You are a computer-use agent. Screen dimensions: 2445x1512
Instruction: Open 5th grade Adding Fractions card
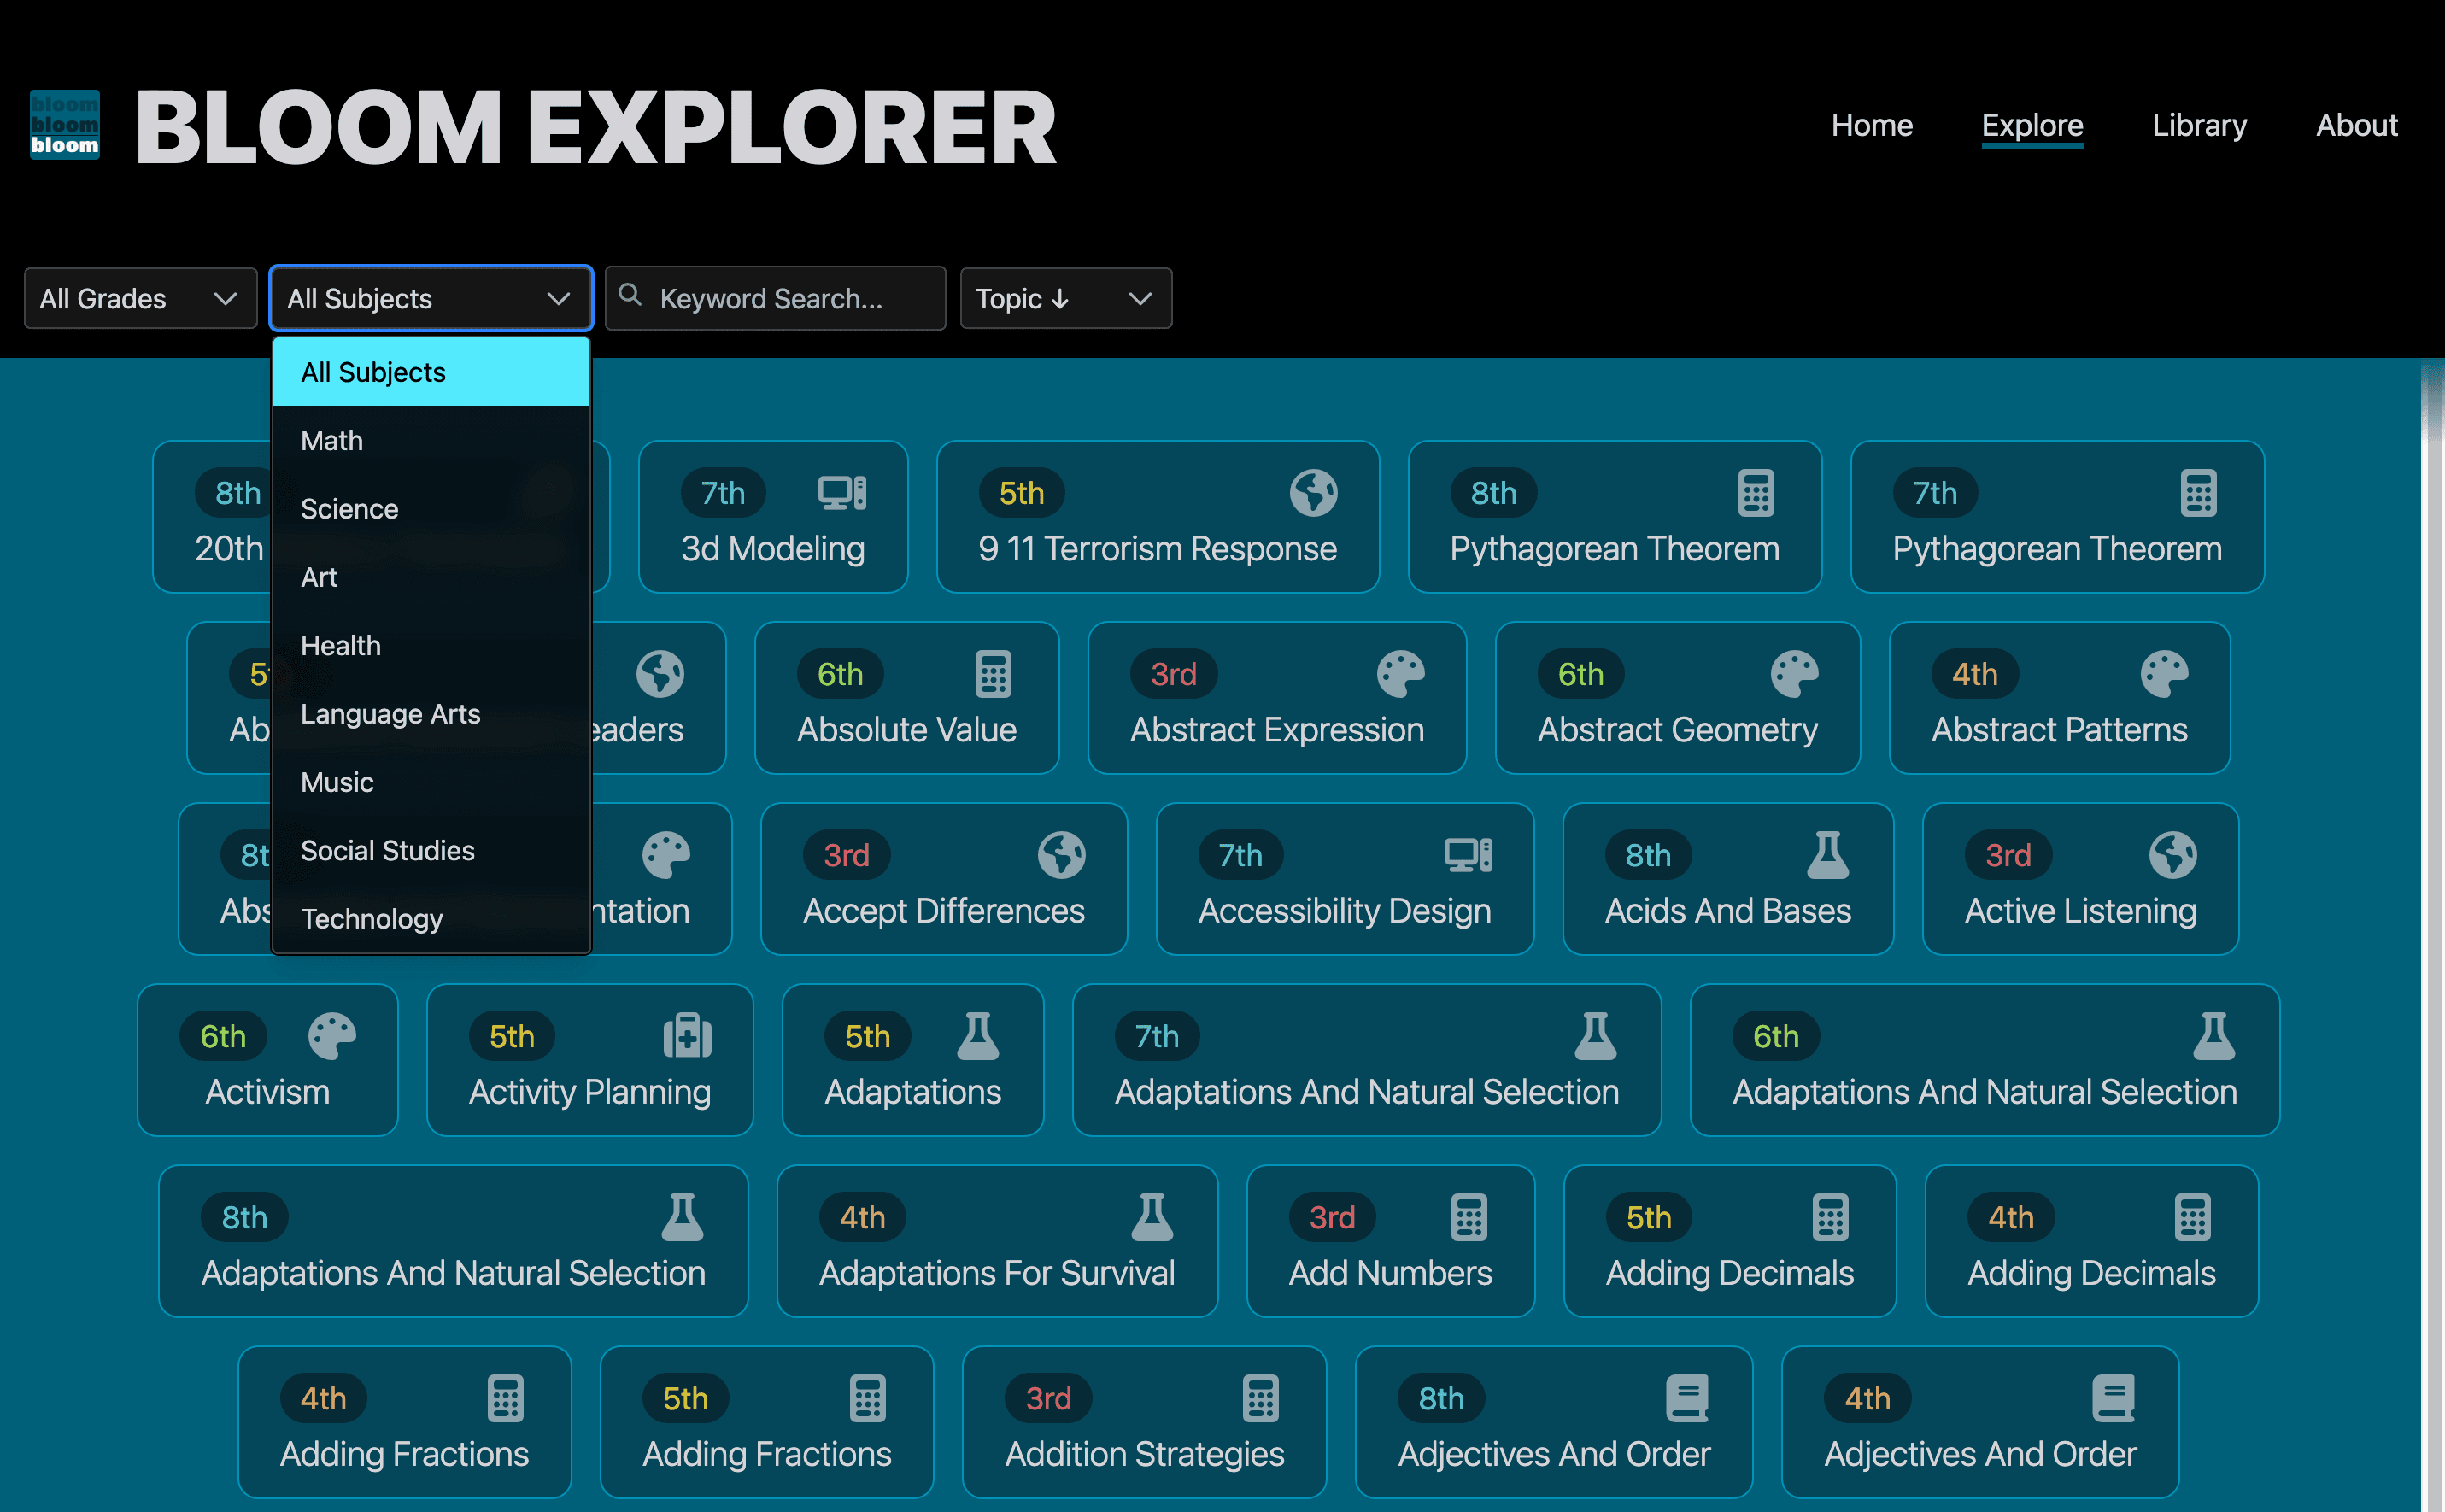point(767,1422)
